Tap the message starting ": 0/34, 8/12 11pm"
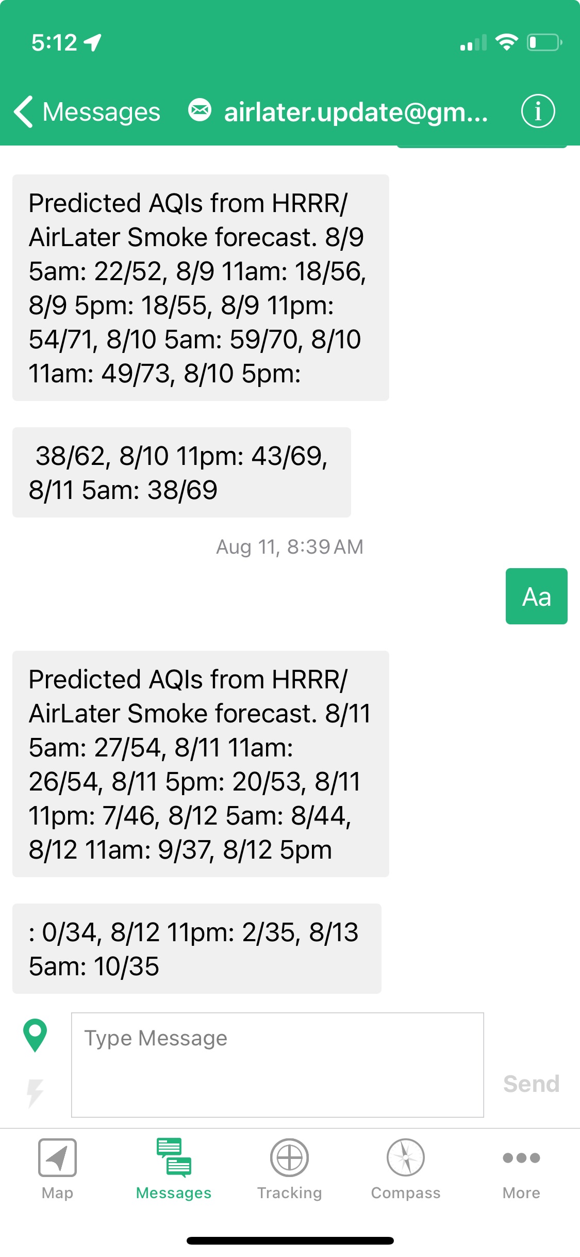The width and height of the screenshot is (580, 1257). tap(196, 948)
